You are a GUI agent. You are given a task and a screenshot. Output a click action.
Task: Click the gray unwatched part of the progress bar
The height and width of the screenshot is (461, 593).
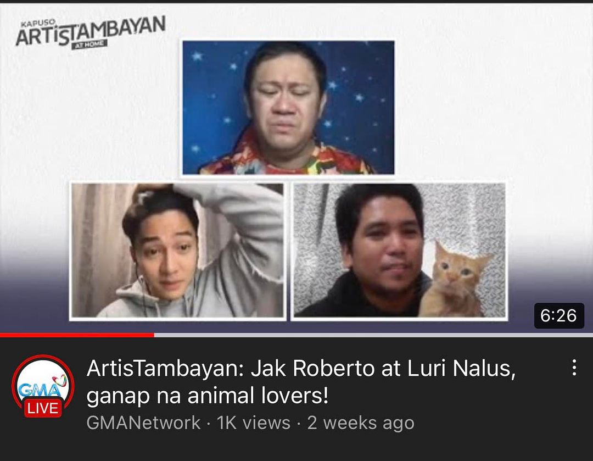(374, 335)
